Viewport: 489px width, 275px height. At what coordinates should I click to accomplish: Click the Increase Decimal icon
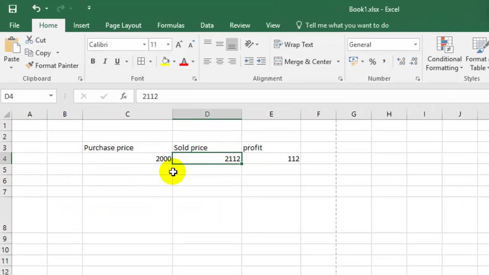click(401, 61)
